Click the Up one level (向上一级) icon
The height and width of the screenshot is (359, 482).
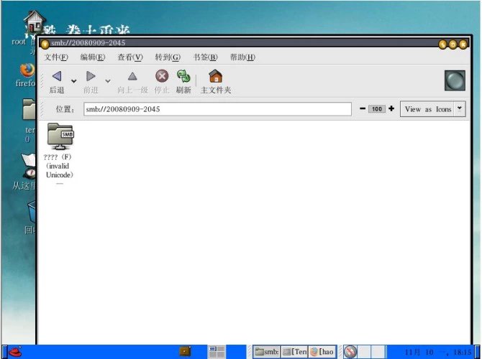tap(132, 77)
